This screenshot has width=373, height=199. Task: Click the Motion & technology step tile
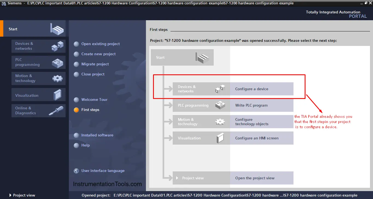(201, 122)
